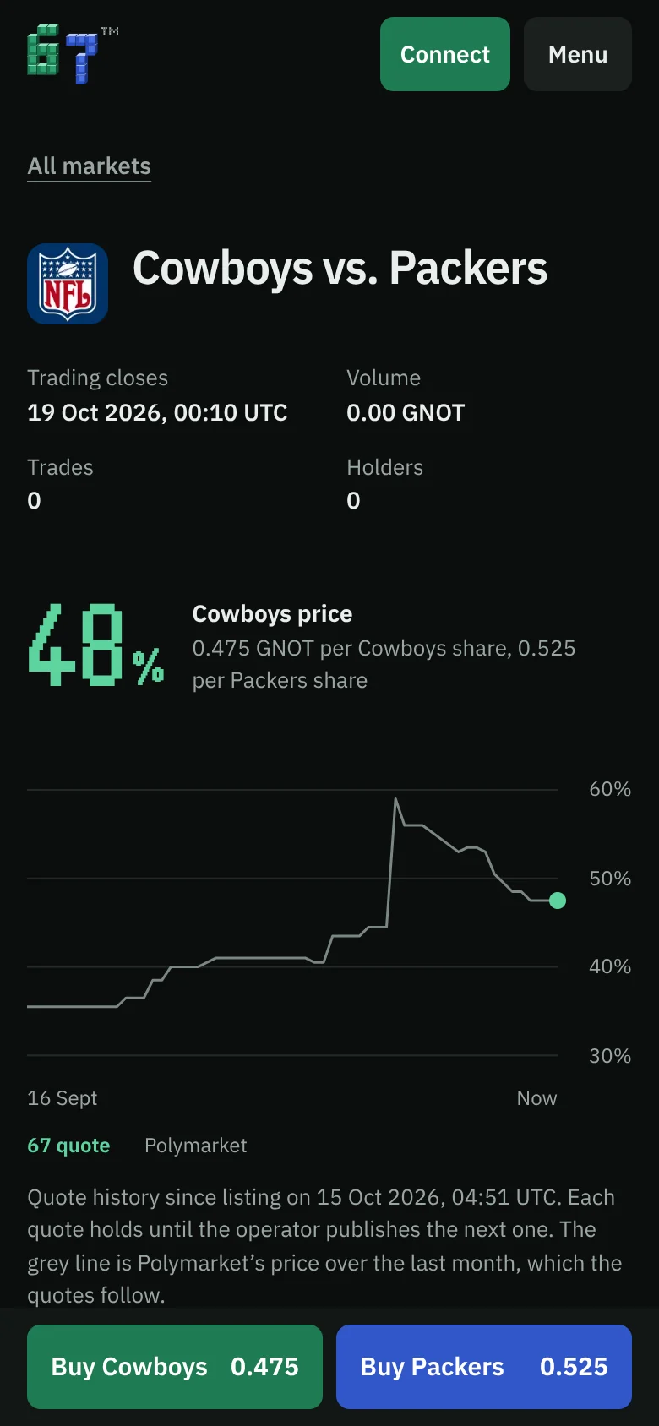This screenshot has width=659, height=1426.
Task: Click the 50% gridline label
Action: pos(610,879)
